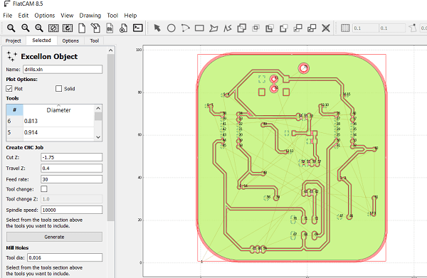The height and width of the screenshot is (278, 427).
Task: Click the delete shape X icon
Action: 326,28
